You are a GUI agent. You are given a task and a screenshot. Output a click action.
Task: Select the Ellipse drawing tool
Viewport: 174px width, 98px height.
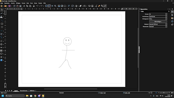(x=2, y=27)
